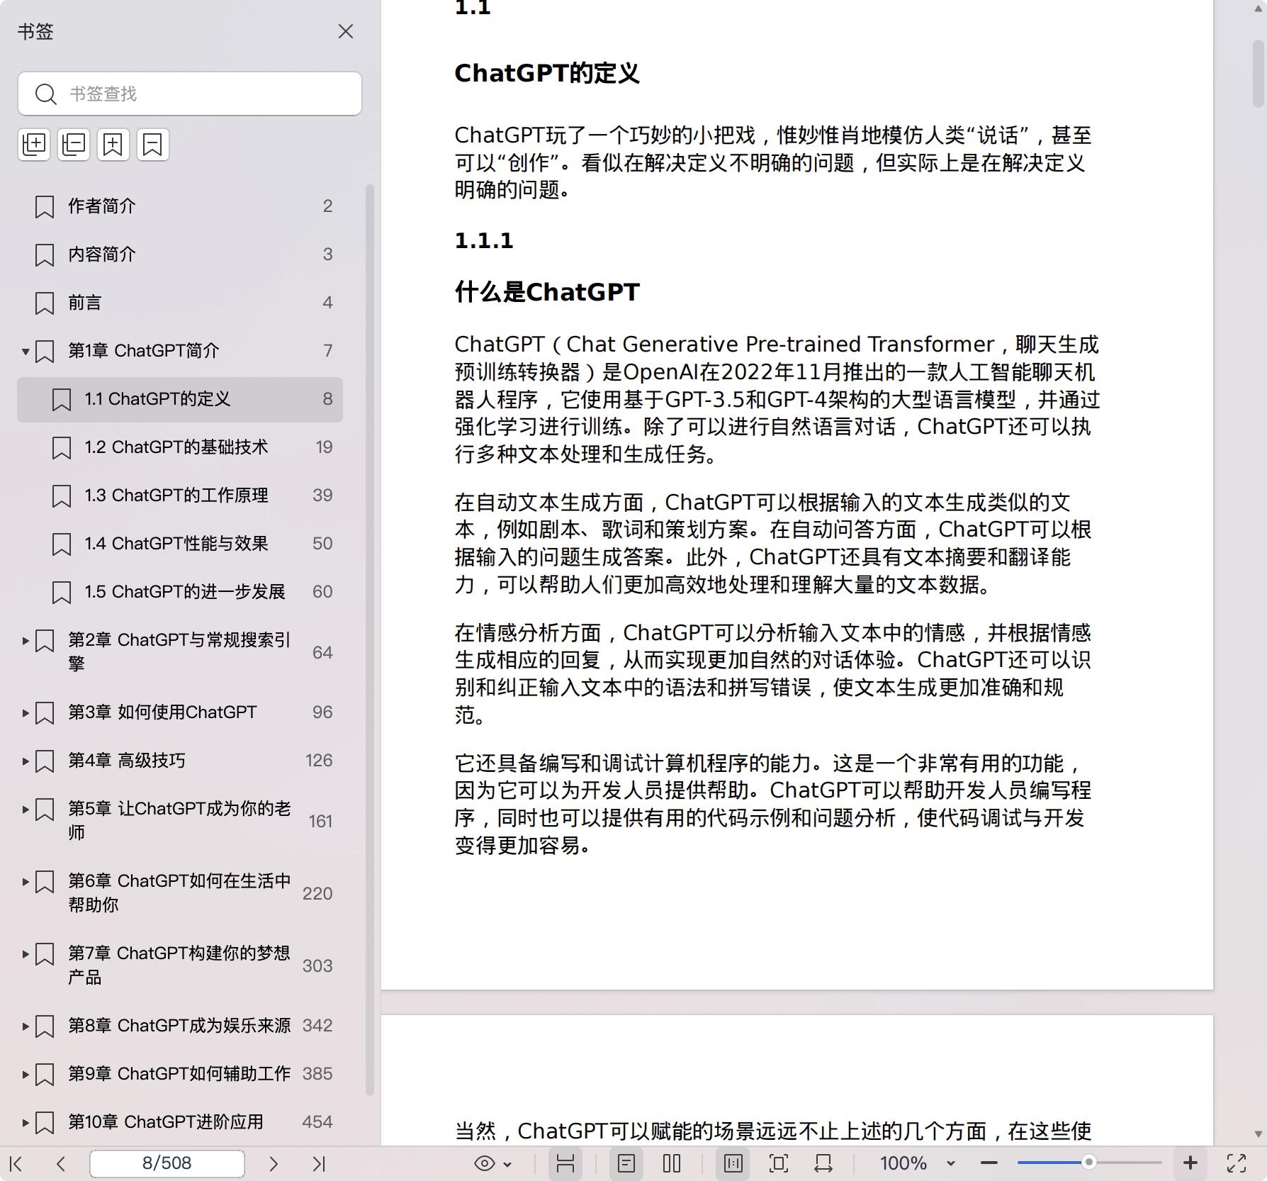The width and height of the screenshot is (1267, 1181).
Task: Select 1.1 ChatGPT的定义 bookmark
Action: pyautogui.click(x=180, y=399)
